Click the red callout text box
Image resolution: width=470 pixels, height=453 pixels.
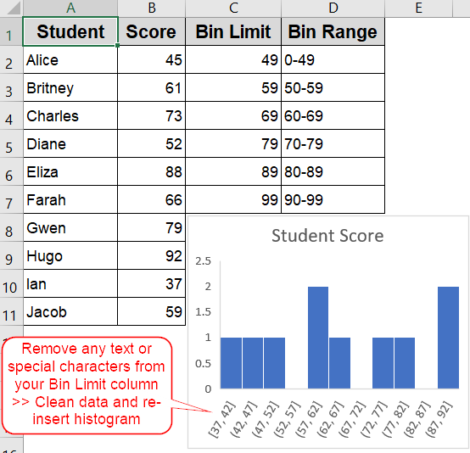(87, 385)
